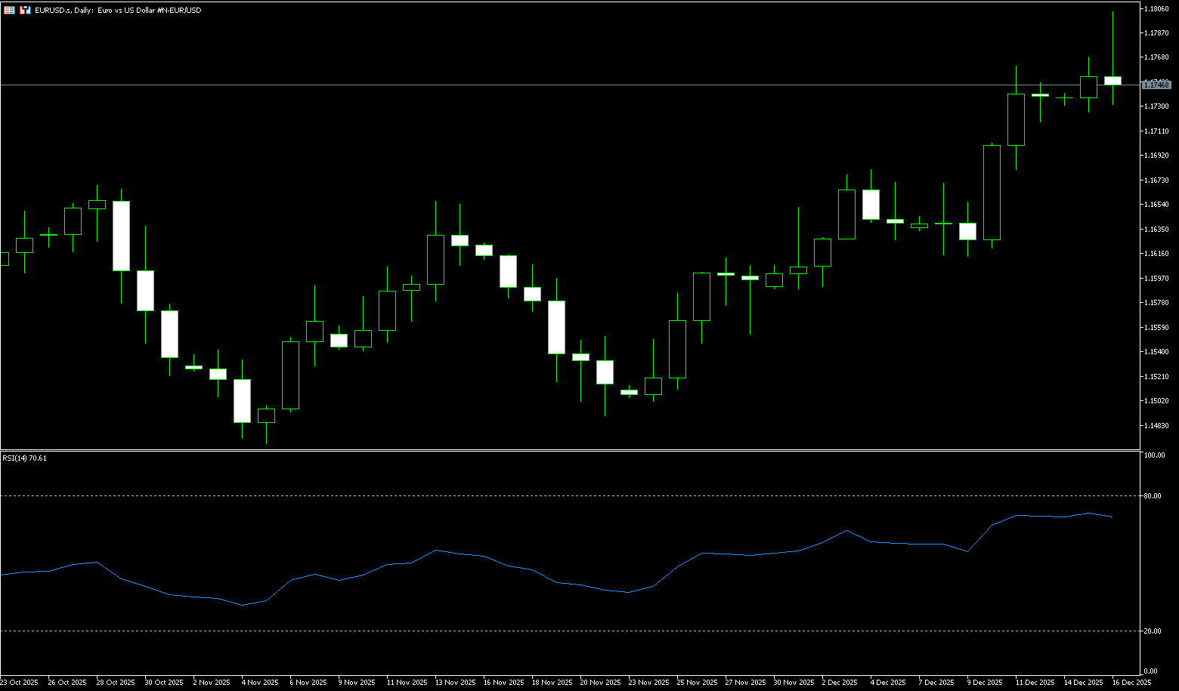
Task: Click the trade panel icon before EURUSD.s title
Action: (25, 10)
